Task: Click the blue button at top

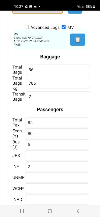Action: point(75,12)
